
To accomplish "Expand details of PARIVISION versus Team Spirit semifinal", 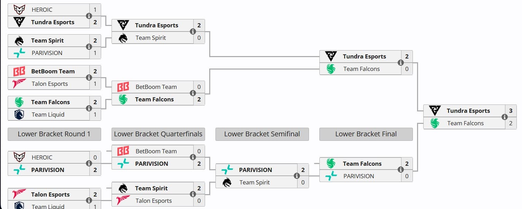I will tap(297, 176).
